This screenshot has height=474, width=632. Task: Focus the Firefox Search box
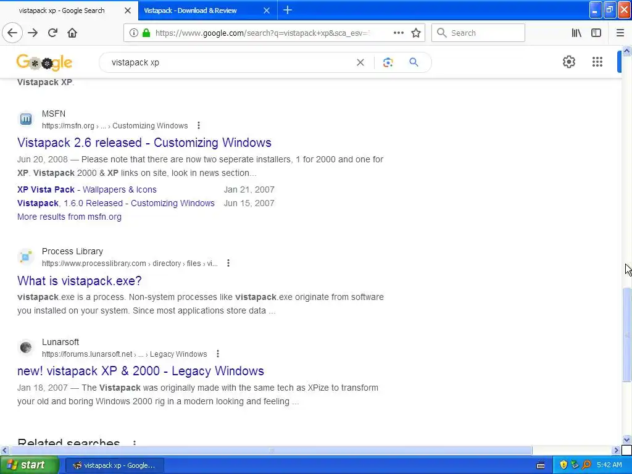click(x=478, y=33)
